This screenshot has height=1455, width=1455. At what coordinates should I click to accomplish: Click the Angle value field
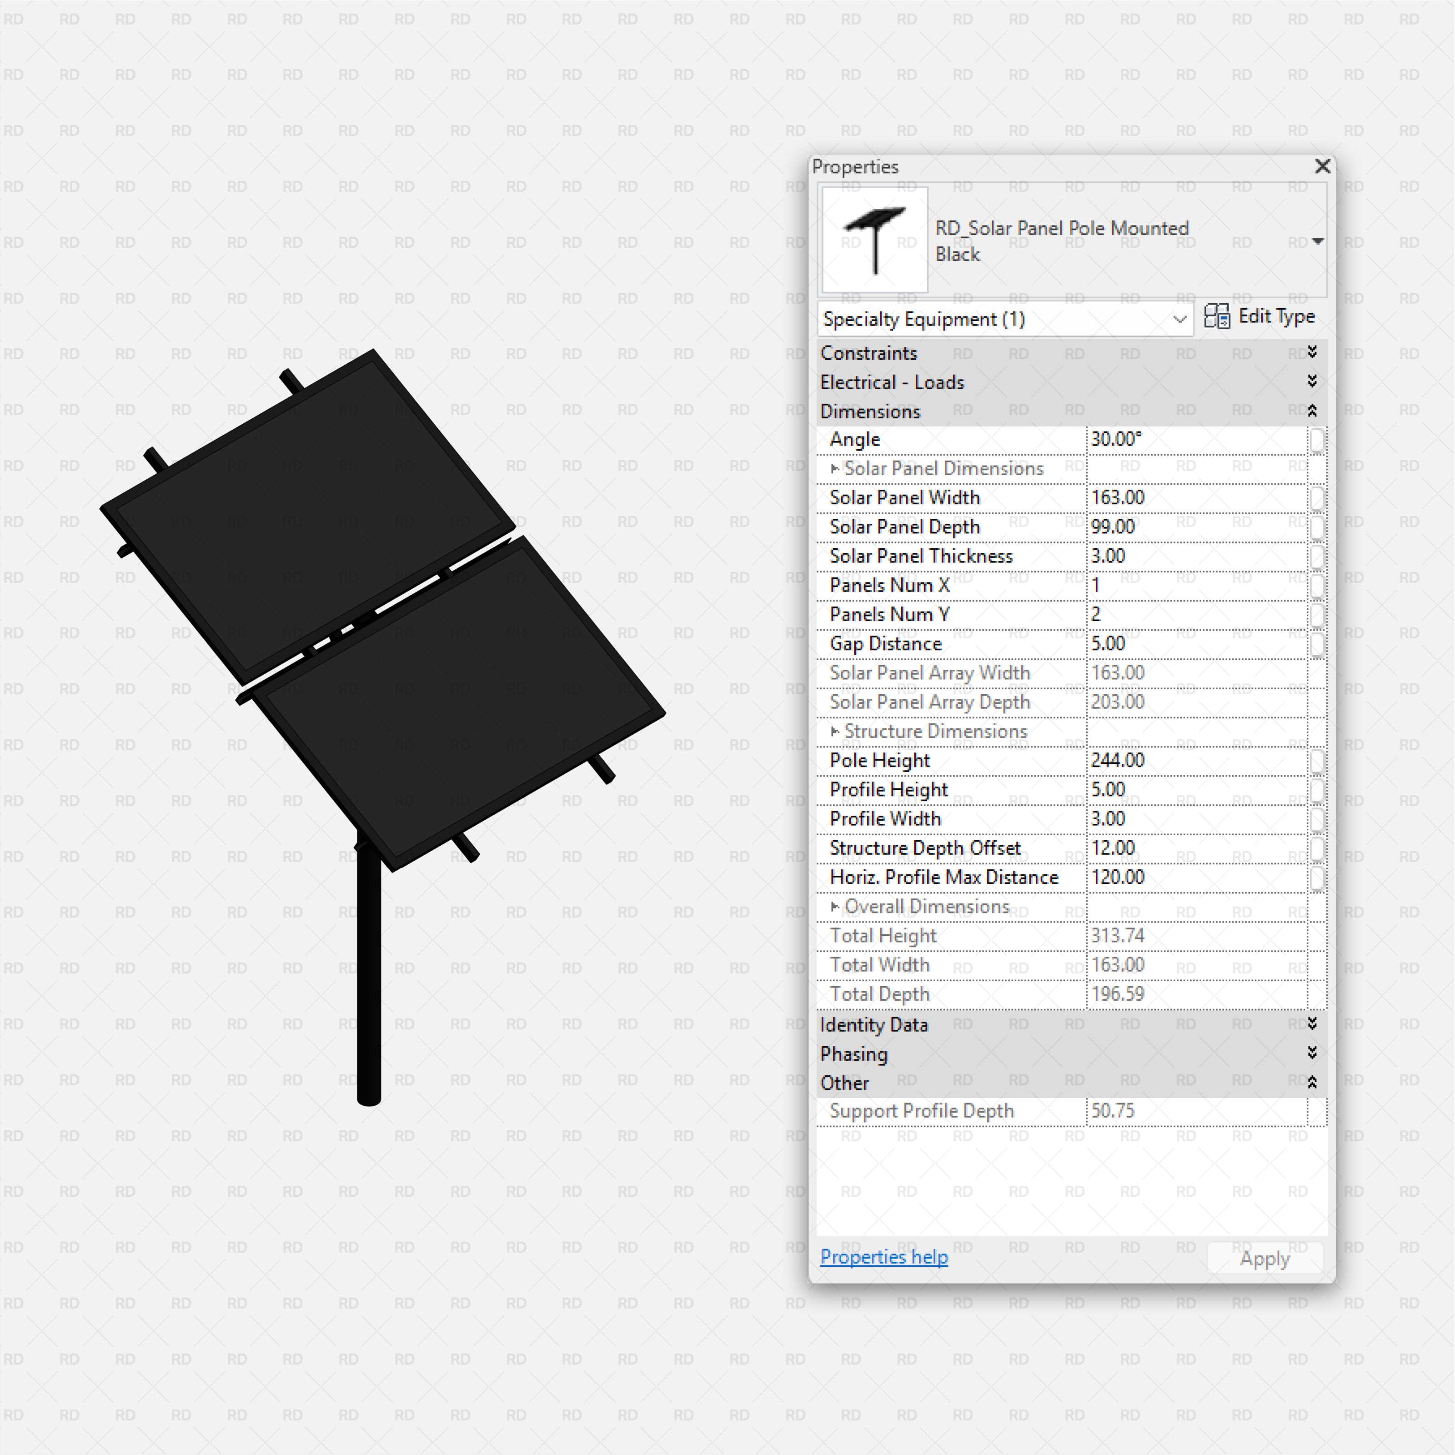1196,440
